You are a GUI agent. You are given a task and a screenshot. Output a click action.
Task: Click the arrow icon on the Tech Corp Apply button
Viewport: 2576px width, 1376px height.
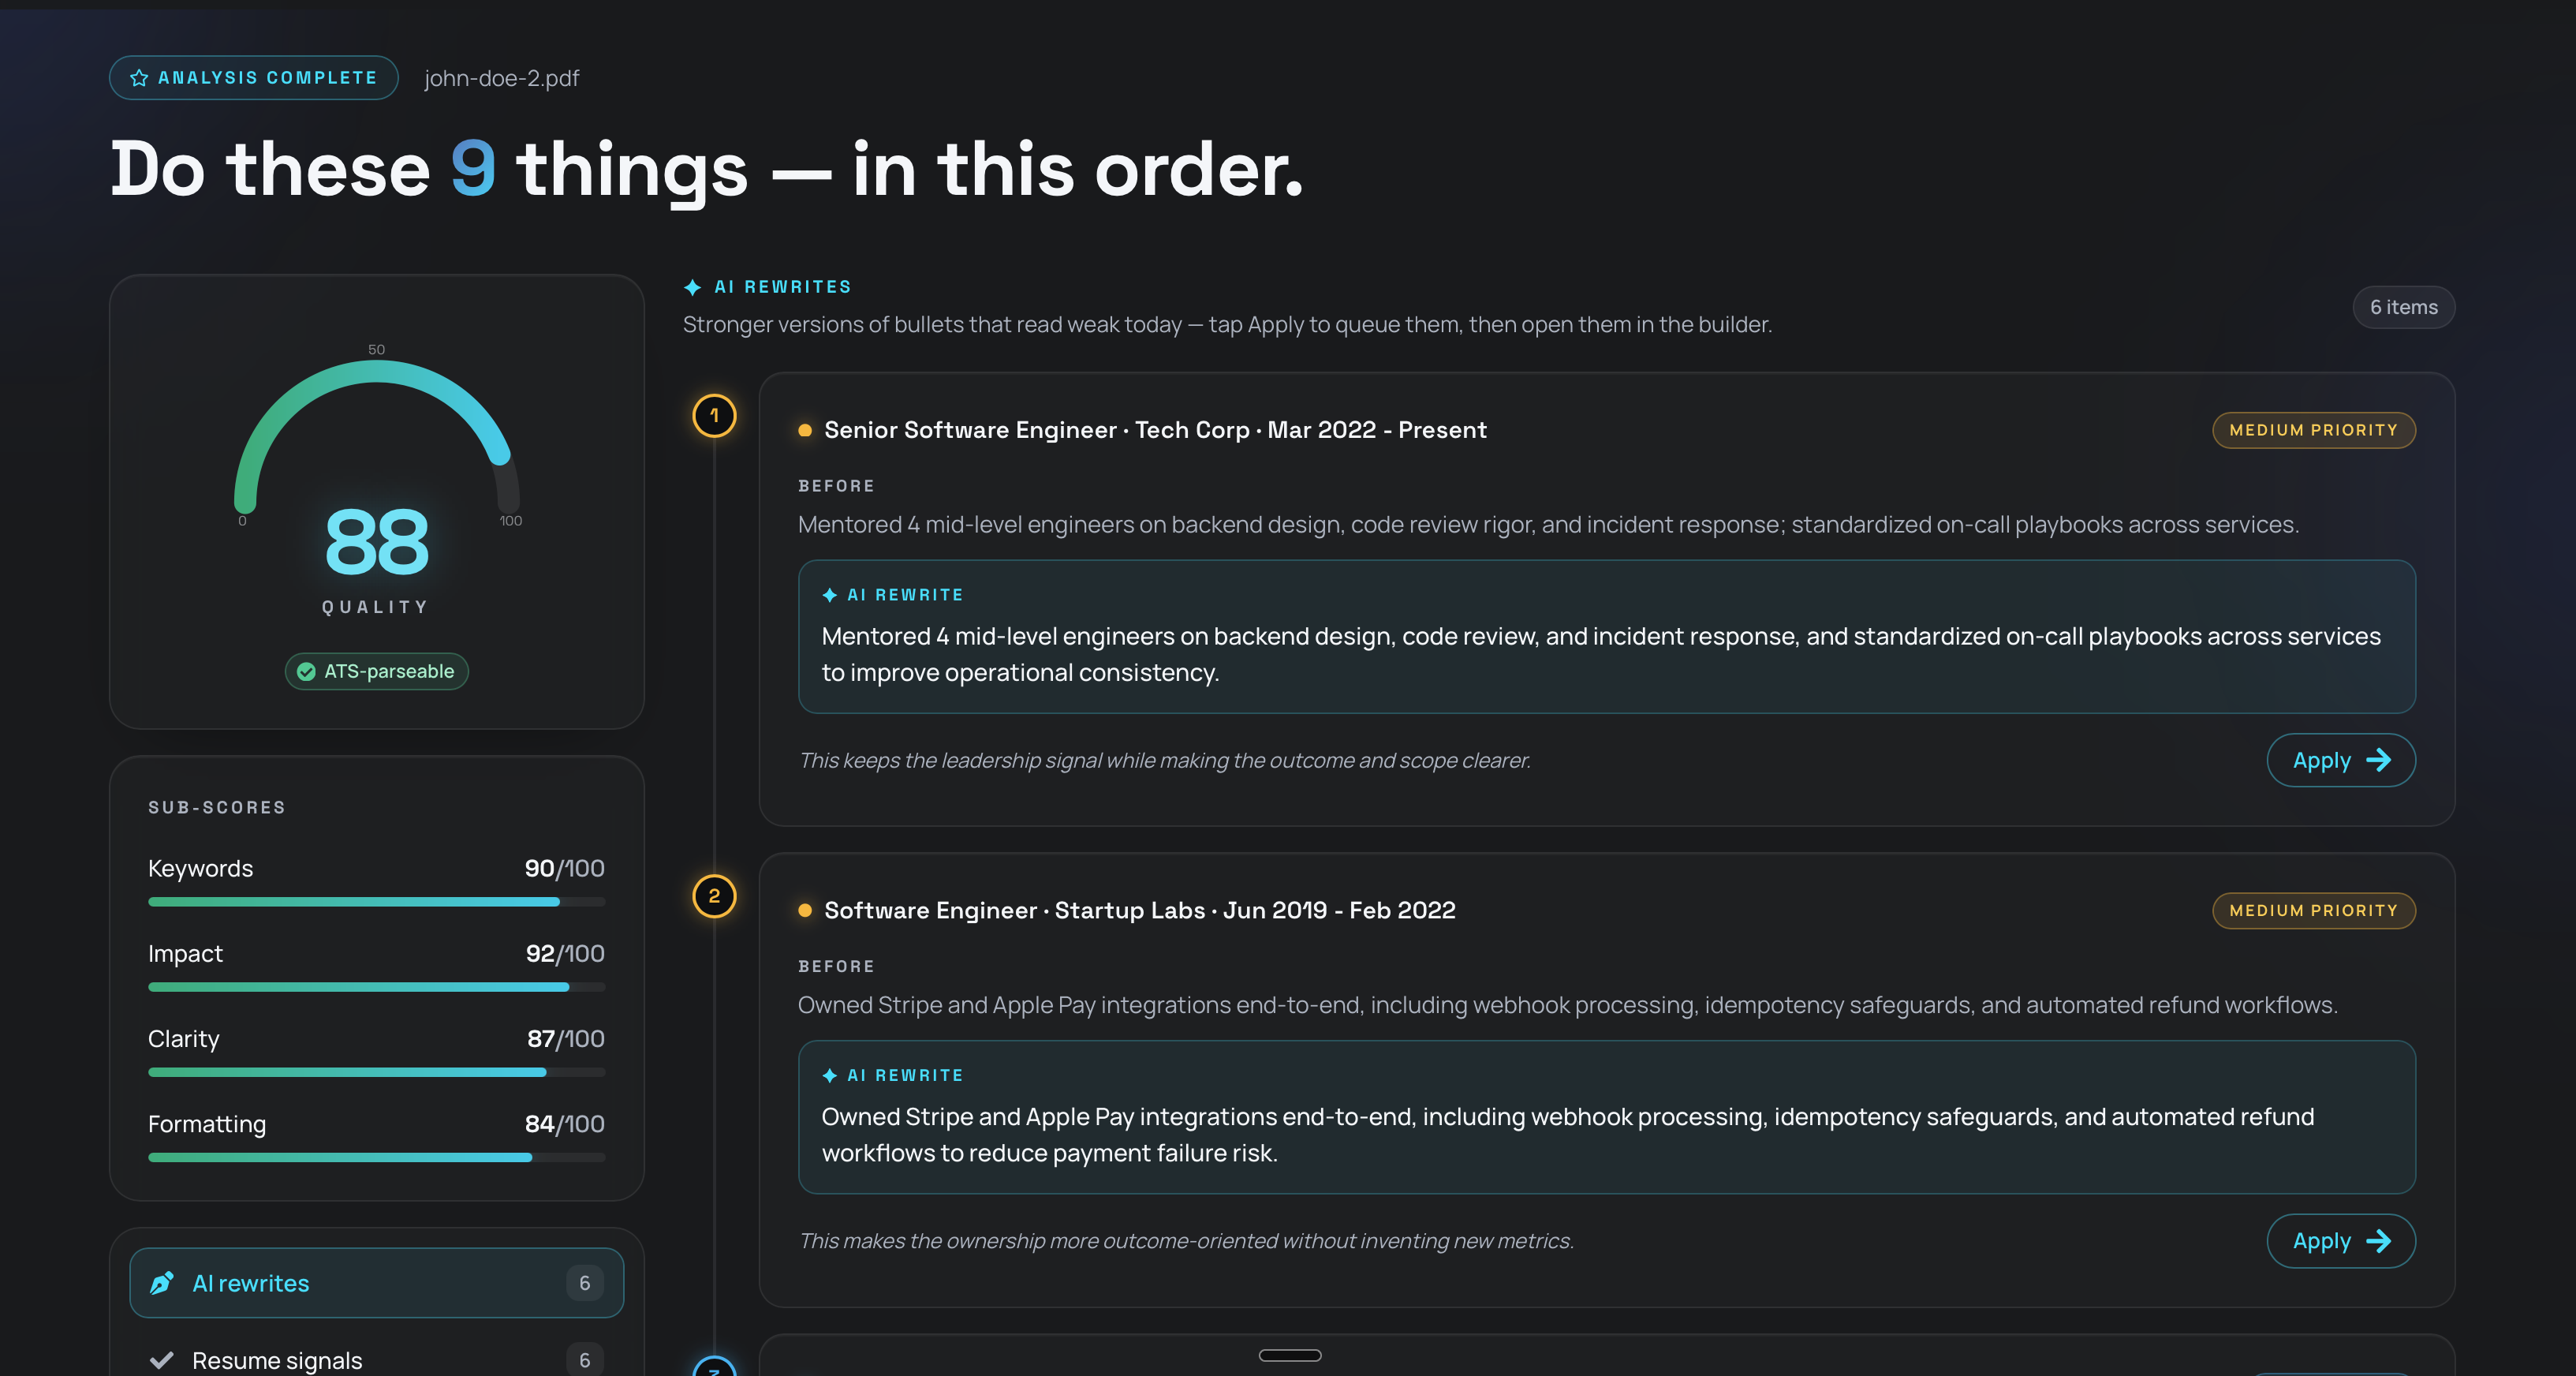click(2379, 760)
